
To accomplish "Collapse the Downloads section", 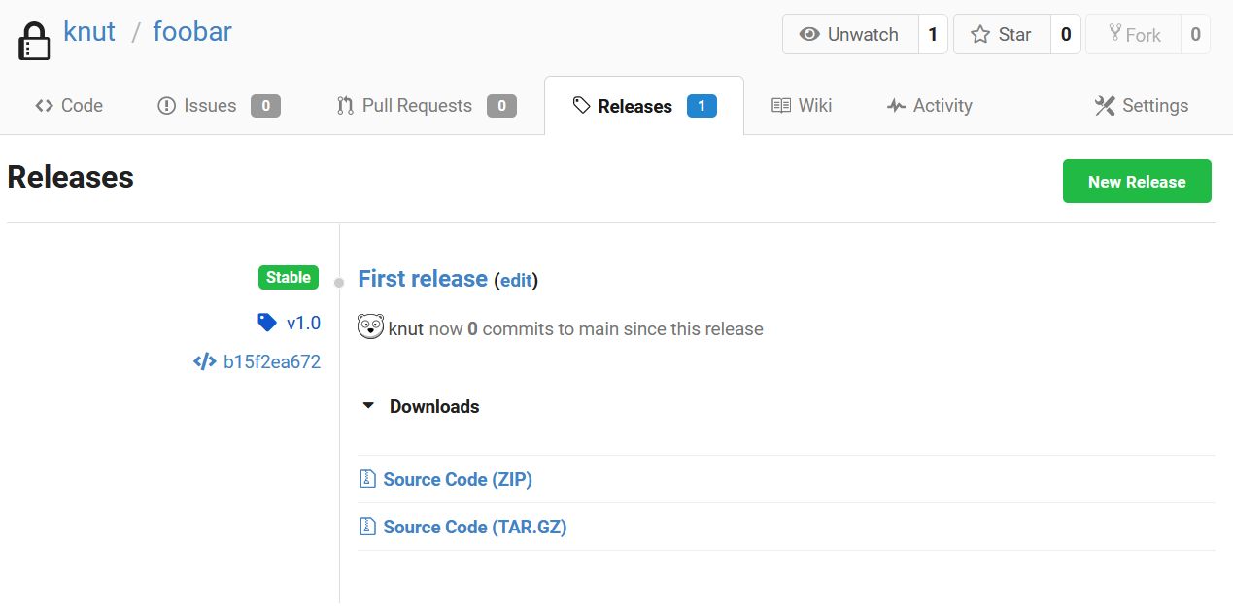I will (367, 406).
